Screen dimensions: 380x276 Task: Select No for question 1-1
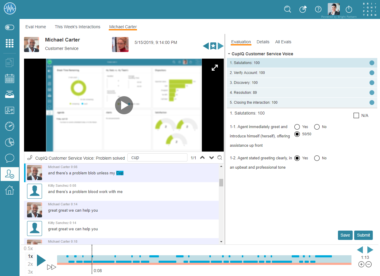[317, 127]
